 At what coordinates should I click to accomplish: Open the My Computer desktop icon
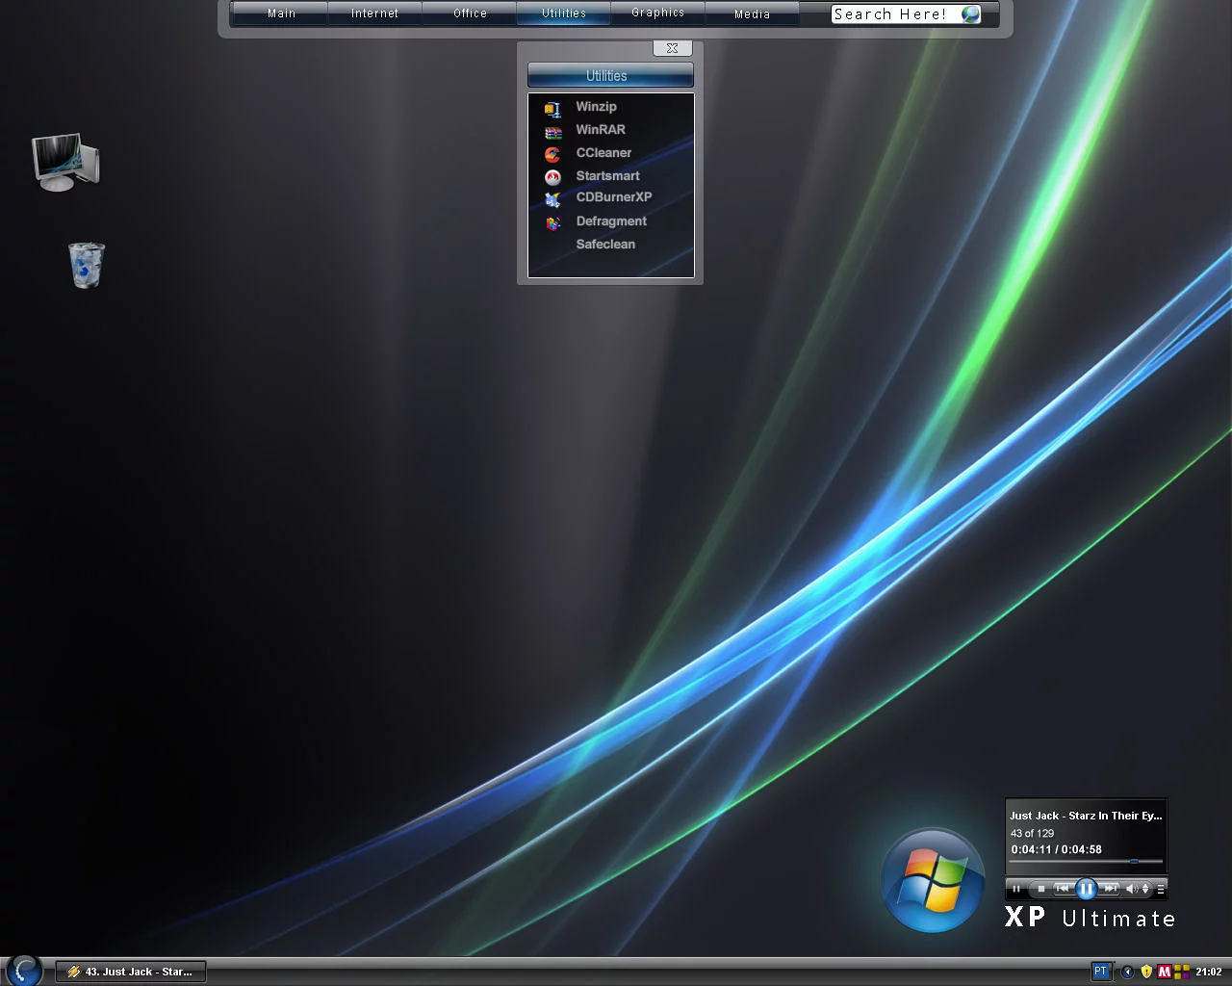coord(65,162)
